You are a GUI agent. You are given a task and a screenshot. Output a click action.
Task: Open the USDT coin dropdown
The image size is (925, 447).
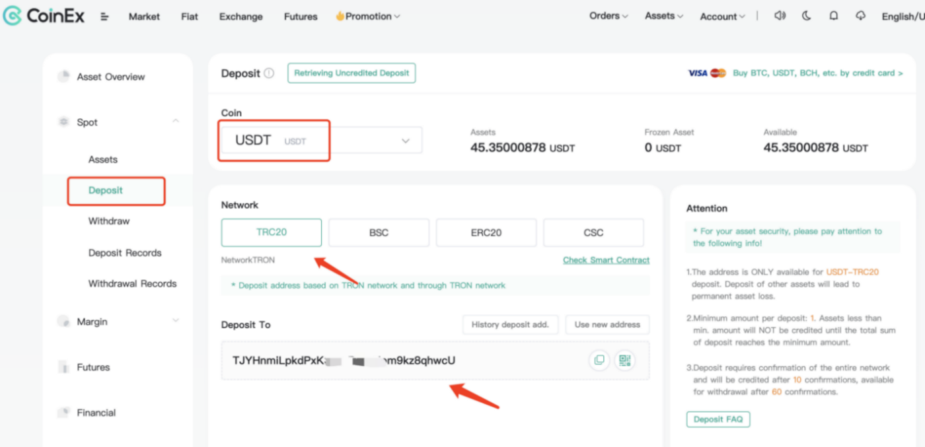(x=322, y=141)
